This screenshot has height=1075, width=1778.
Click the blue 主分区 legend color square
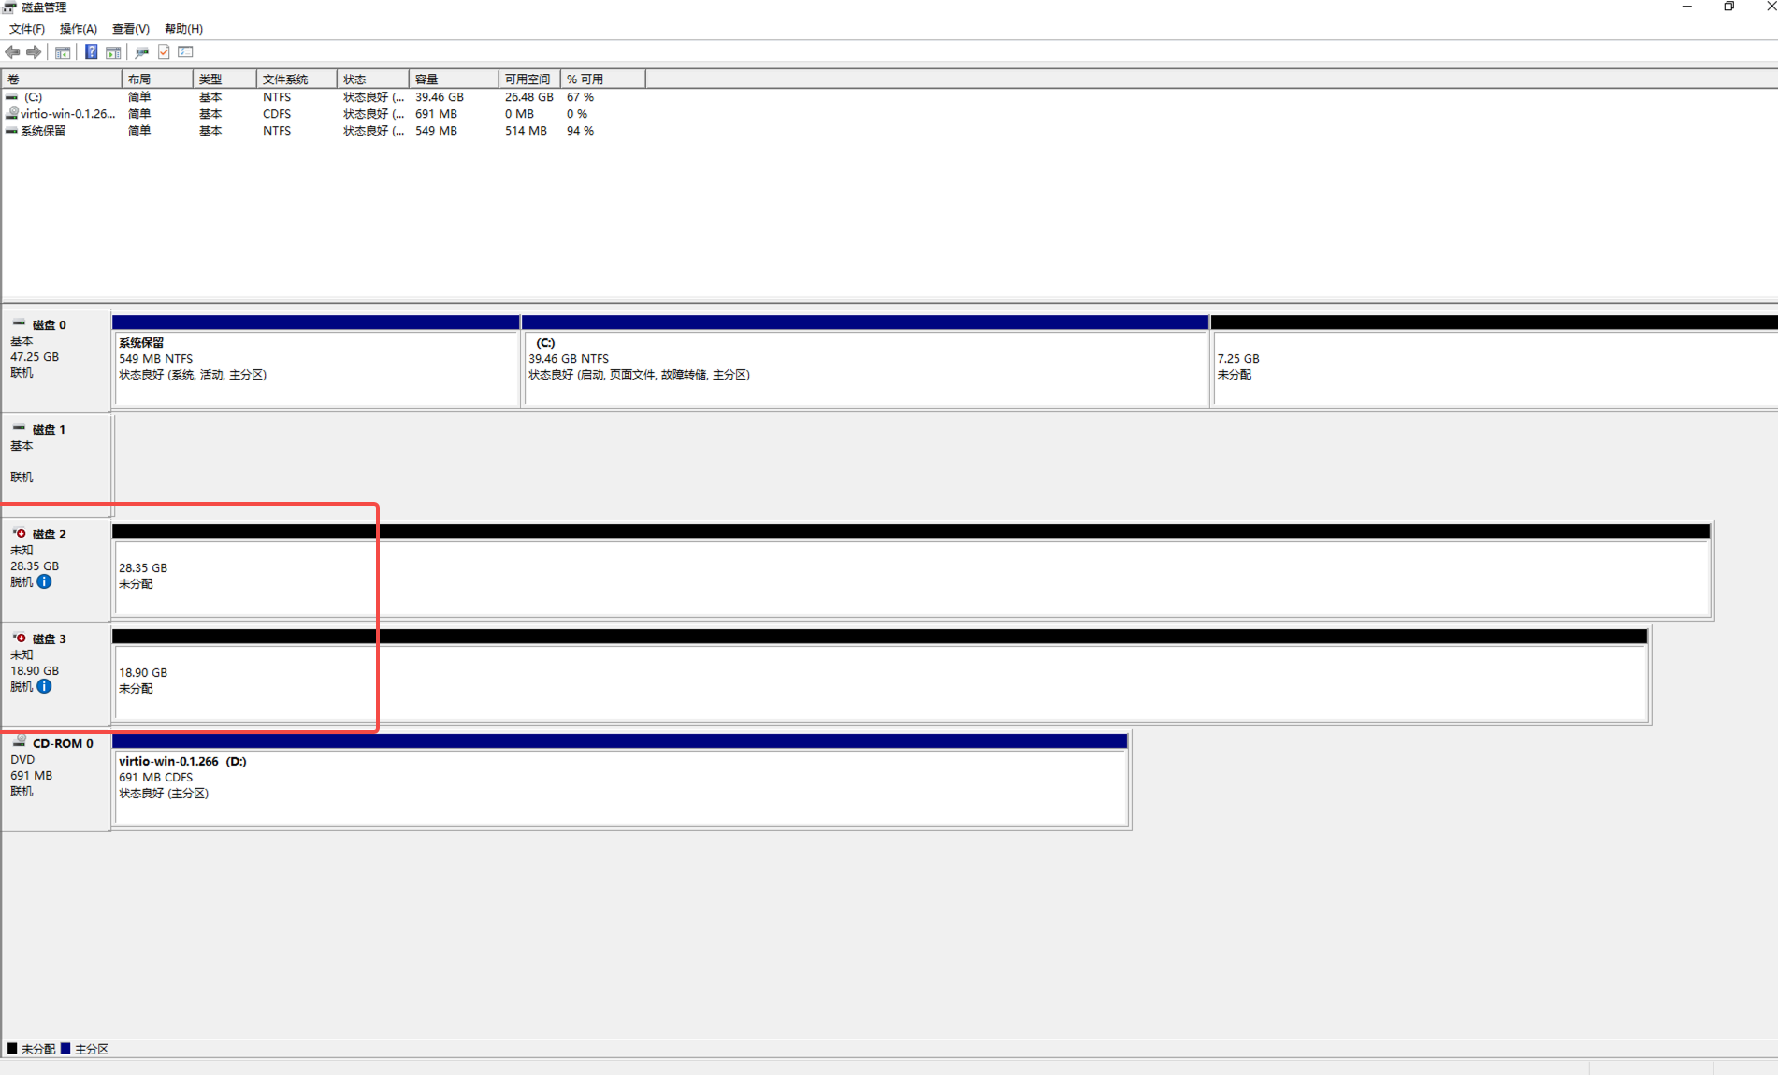pos(65,1049)
